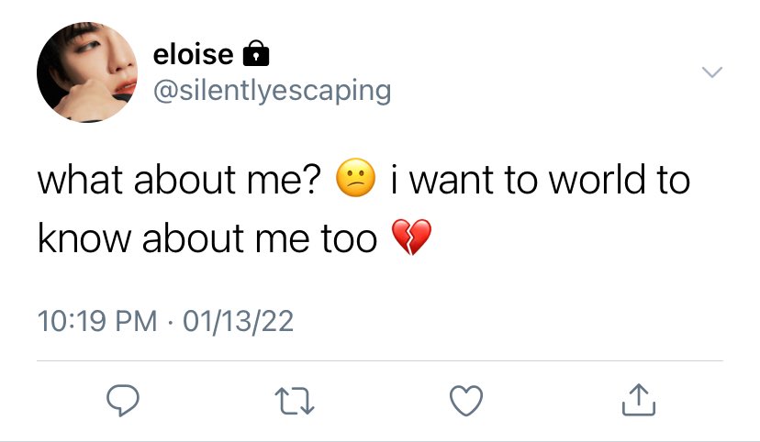This screenshot has width=760, height=442.
Task: Click the word "world" in the tweet
Action: click(598, 180)
